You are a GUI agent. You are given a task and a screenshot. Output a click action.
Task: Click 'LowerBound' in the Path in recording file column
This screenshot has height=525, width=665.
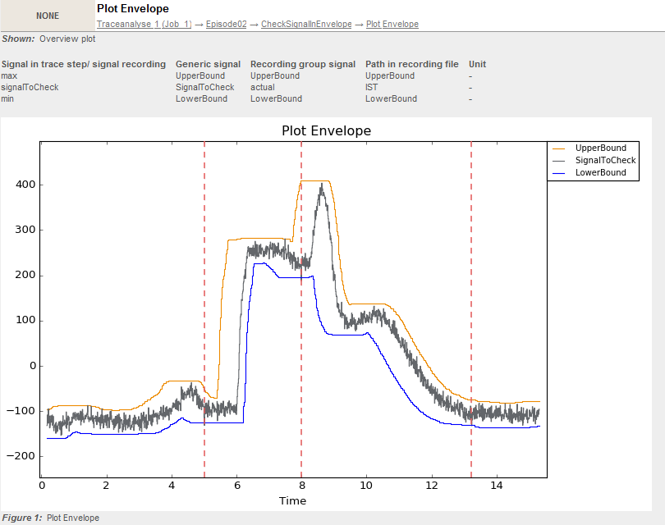coord(391,98)
